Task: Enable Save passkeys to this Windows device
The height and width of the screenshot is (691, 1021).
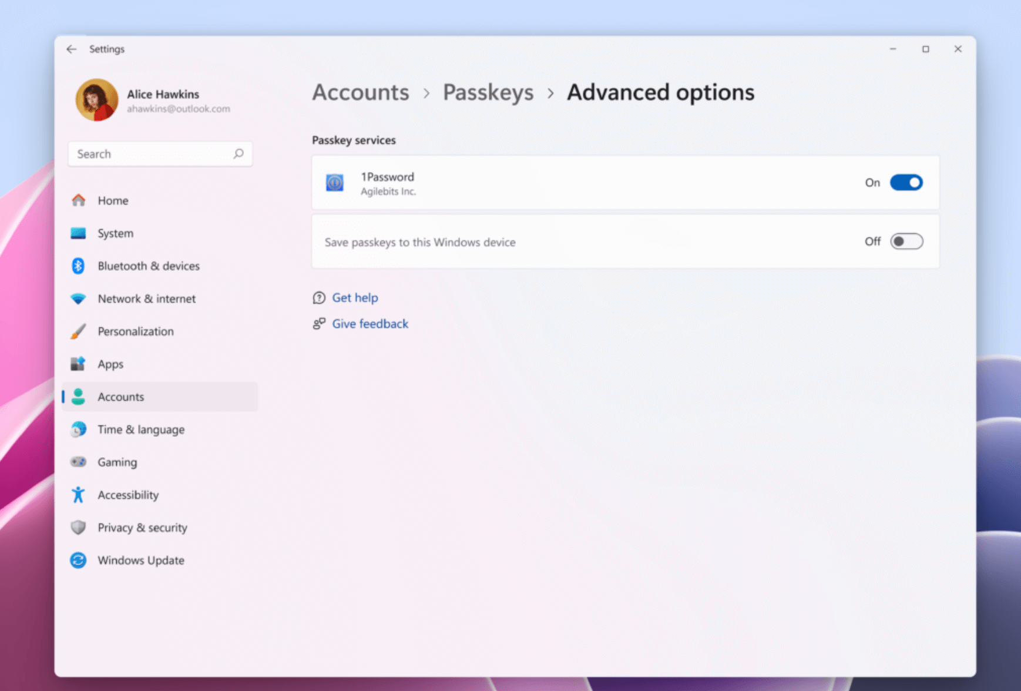Action: point(906,241)
